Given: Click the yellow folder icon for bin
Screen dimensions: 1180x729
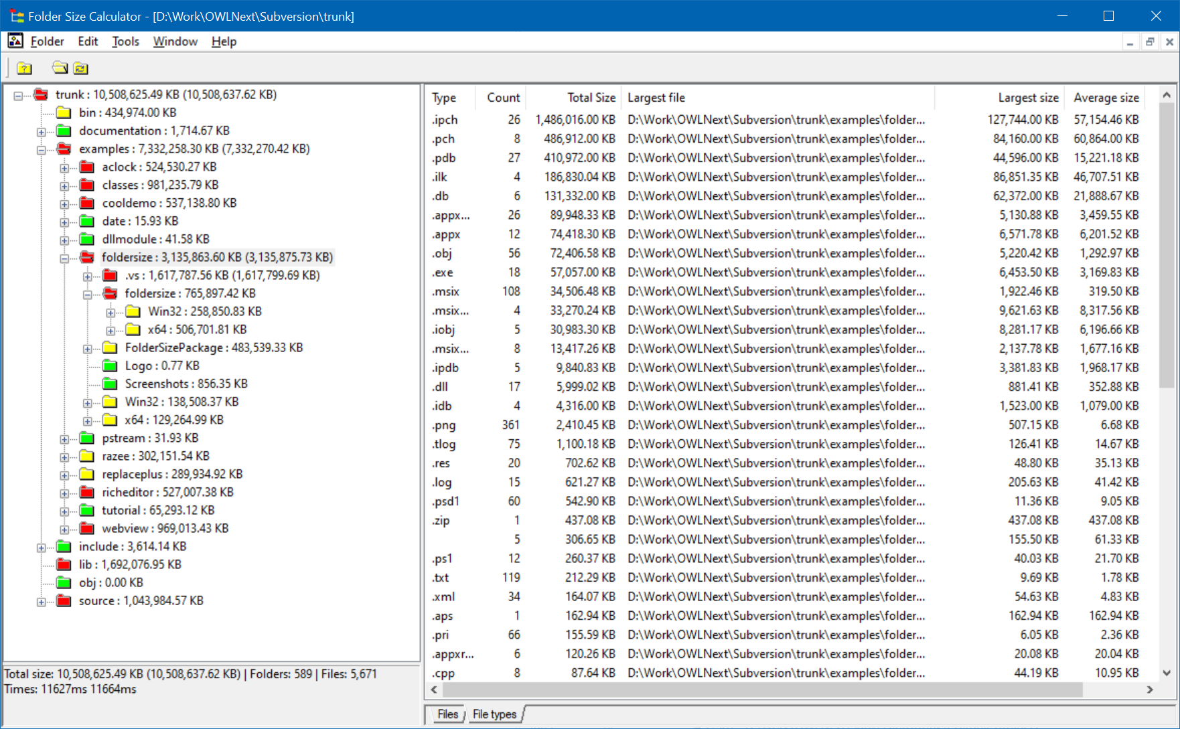Looking at the screenshot, I should click(x=64, y=112).
